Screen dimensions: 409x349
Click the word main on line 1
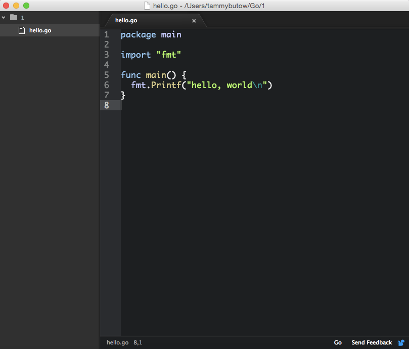click(171, 34)
